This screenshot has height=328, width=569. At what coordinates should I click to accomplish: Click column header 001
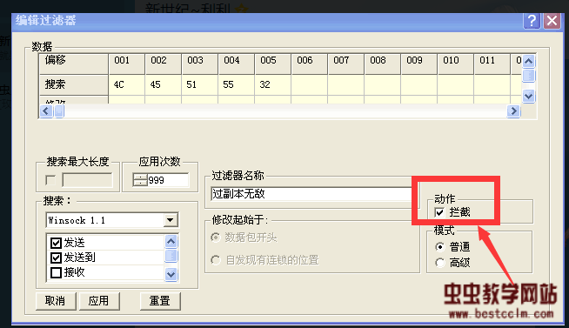coord(127,64)
